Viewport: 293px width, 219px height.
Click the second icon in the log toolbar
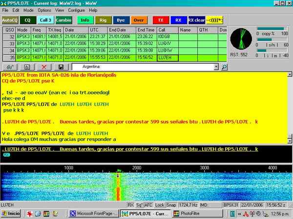[27, 67]
